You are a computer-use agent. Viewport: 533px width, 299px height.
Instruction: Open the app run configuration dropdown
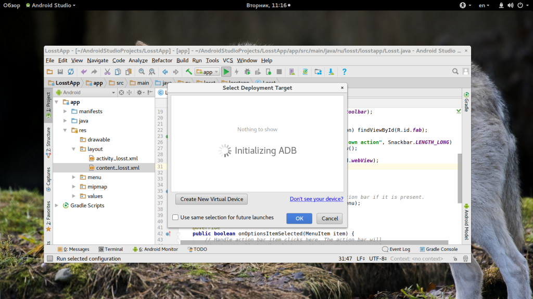tap(208, 72)
